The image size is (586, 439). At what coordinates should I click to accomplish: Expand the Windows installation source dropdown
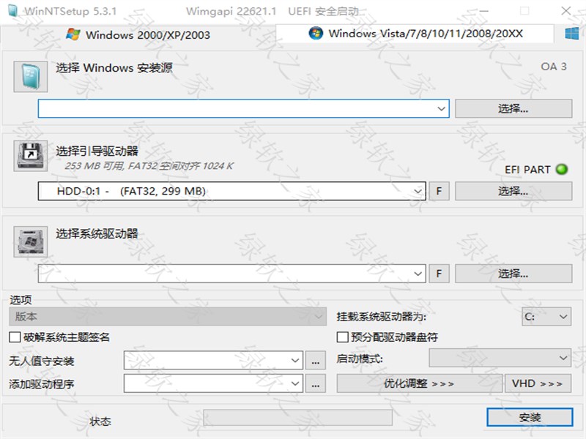442,108
